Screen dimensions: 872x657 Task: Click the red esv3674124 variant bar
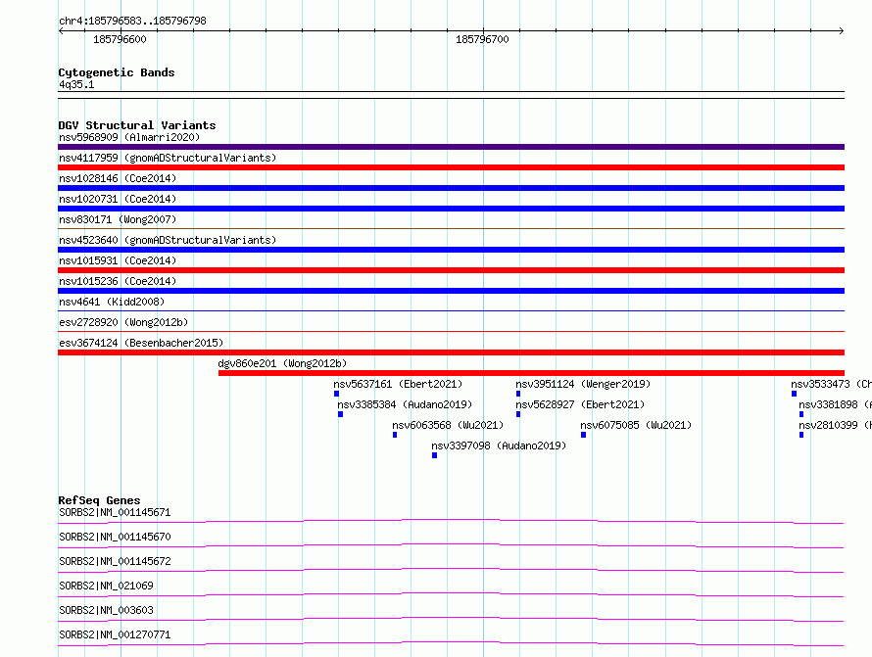[451, 352]
